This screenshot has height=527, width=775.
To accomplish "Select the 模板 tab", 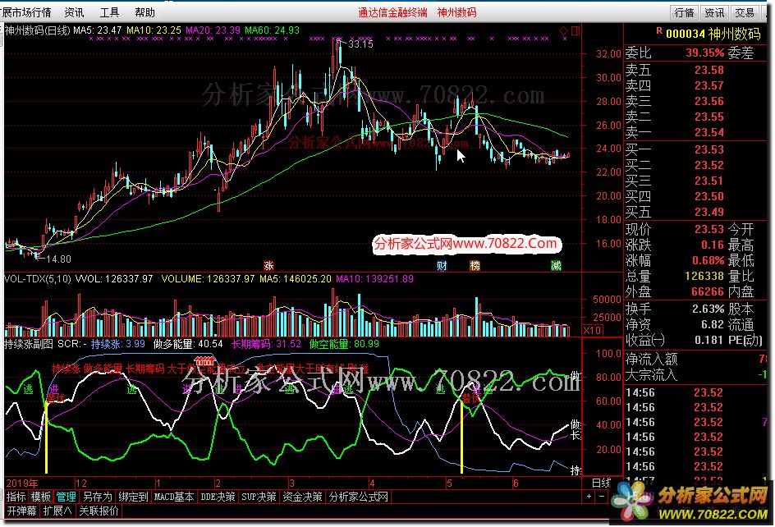I will [40, 497].
